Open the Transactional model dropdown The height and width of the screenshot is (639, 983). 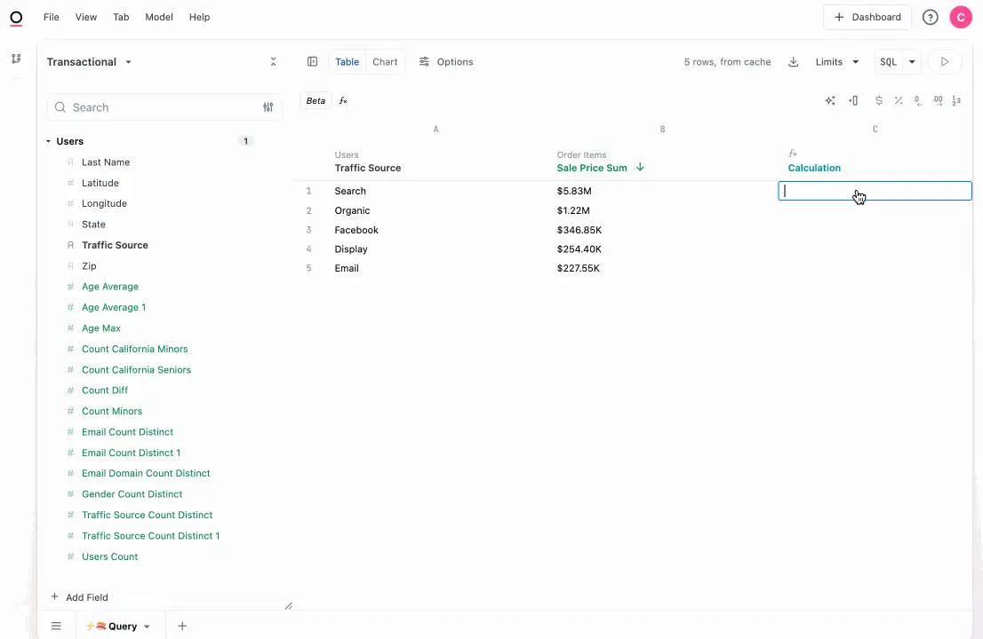89,62
